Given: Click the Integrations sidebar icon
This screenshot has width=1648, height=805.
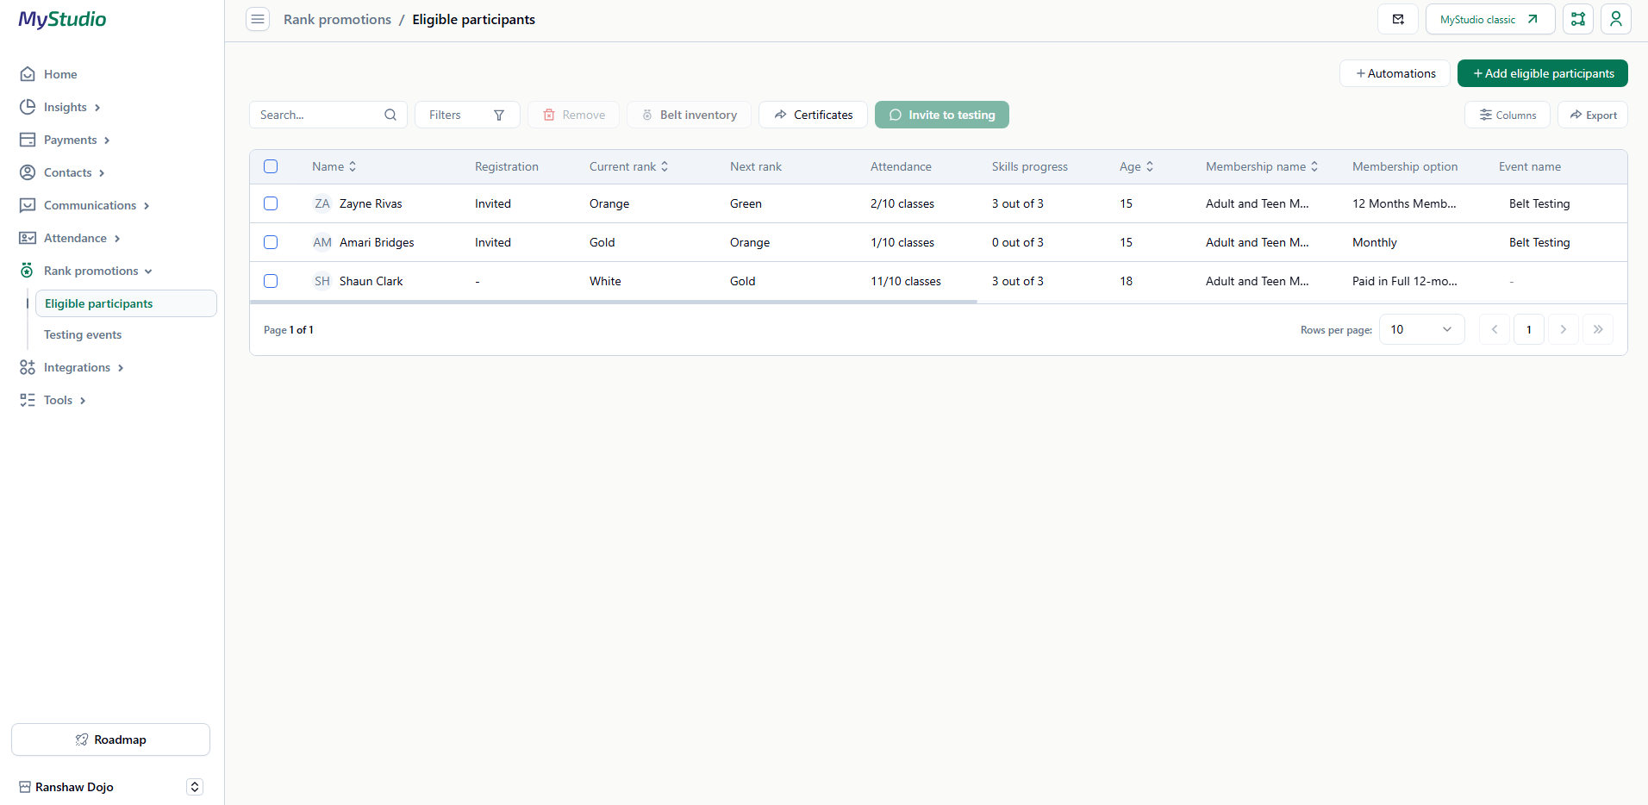Looking at the screenshot, I should coord(28,367).
